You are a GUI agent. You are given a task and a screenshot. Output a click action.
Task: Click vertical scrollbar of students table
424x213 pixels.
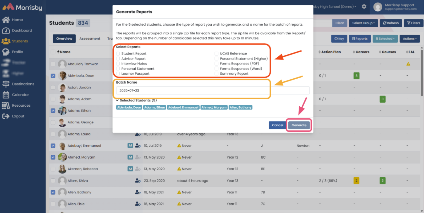(x=422, y=73)
